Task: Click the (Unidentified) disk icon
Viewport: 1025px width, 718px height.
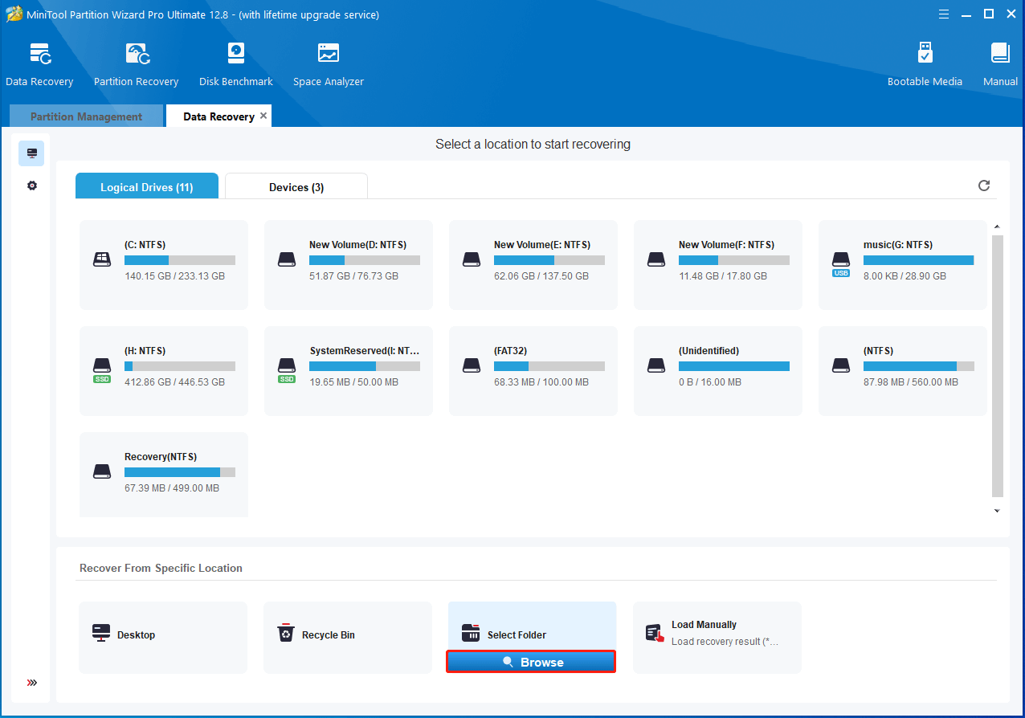Action: pyautogui.click(x=656, y=365)
